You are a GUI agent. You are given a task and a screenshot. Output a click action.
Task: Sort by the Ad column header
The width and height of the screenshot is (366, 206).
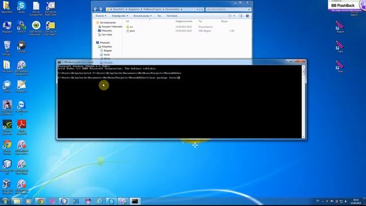pyautogui.click(x=128, y=21)
